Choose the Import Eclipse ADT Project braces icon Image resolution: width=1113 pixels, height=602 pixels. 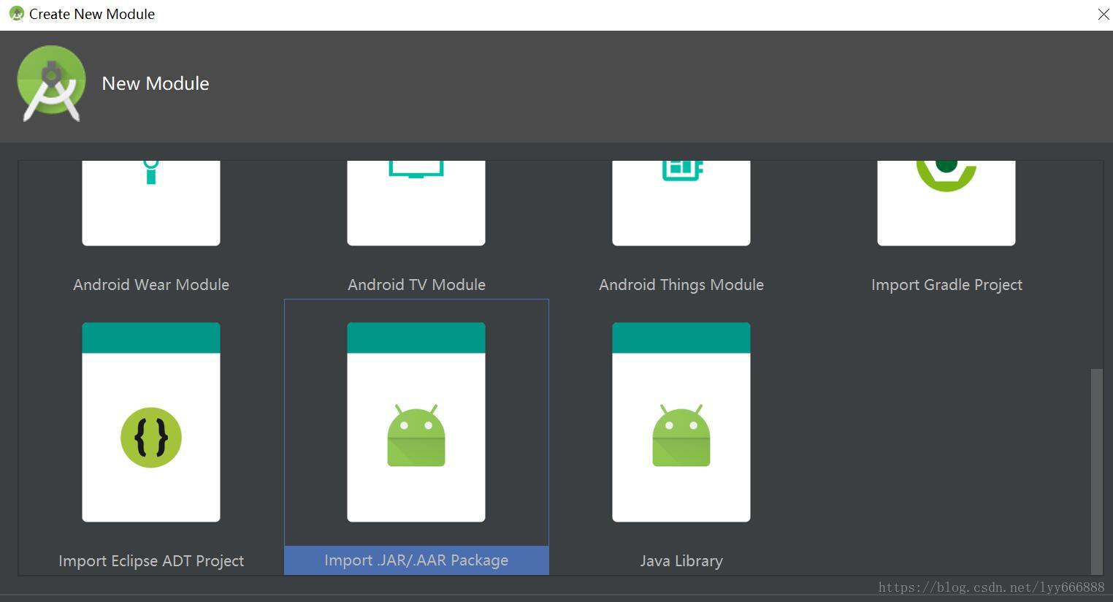[151, 438]
